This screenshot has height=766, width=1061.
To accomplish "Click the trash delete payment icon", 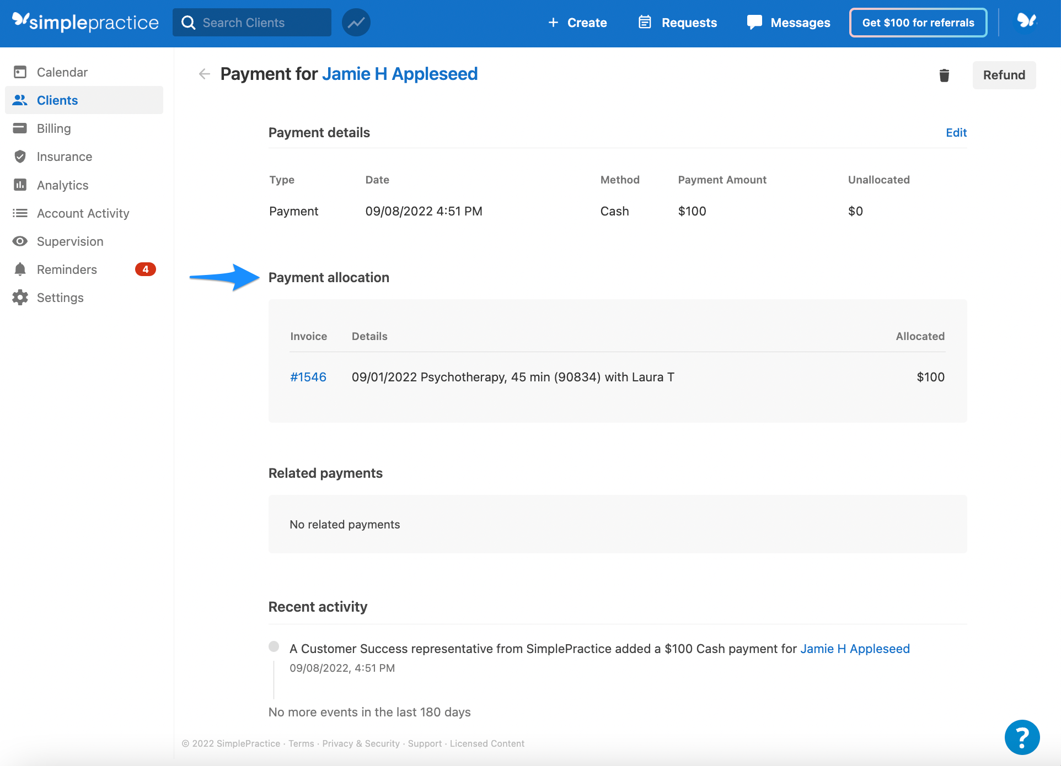I will pyautogui.click(x=944, y=75).
